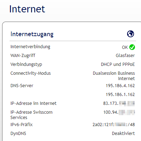
Task: Click the Connectivity-Modus label
Action: (x=30, y=73)
